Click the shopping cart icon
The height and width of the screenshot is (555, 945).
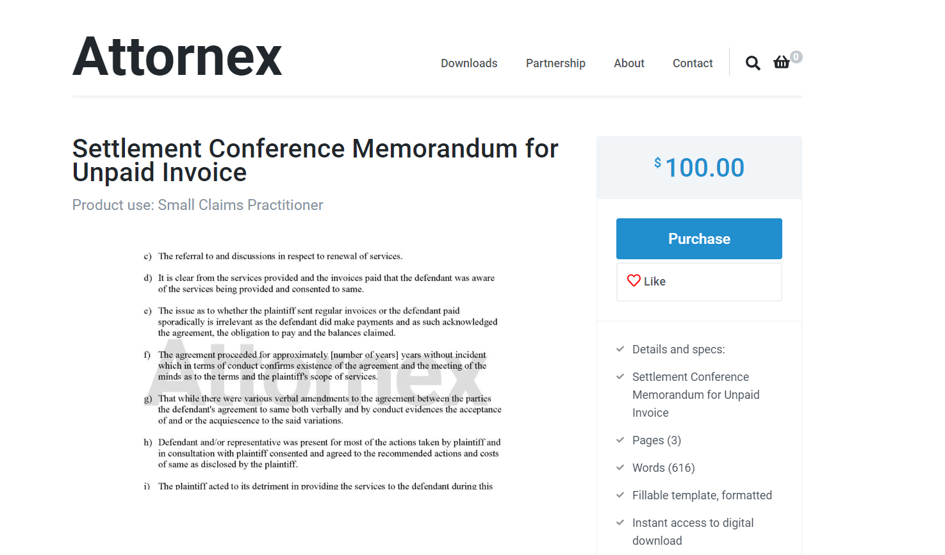click(x=781, y=62)
